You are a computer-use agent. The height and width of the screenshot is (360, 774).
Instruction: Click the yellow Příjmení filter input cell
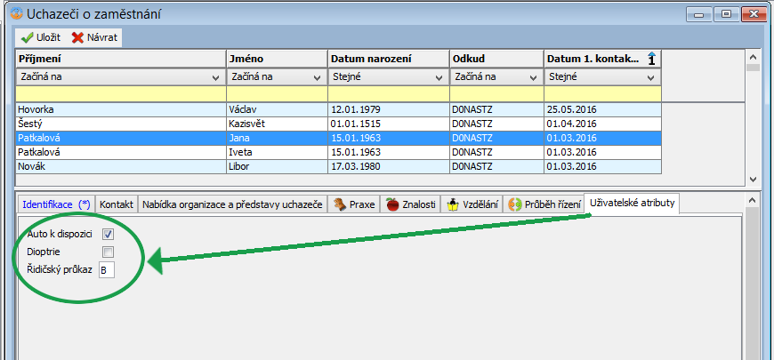[120, 93]
